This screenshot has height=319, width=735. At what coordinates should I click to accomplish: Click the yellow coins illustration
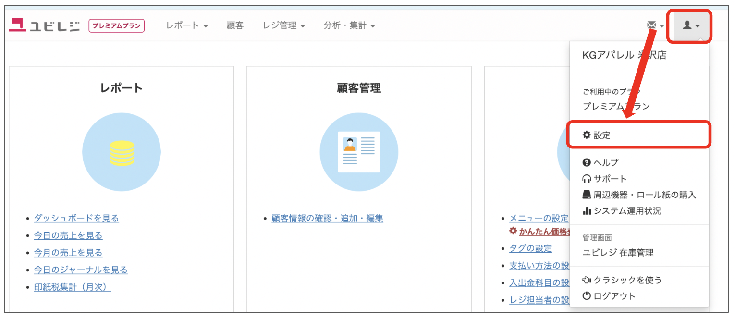click(x=122, y=152)
